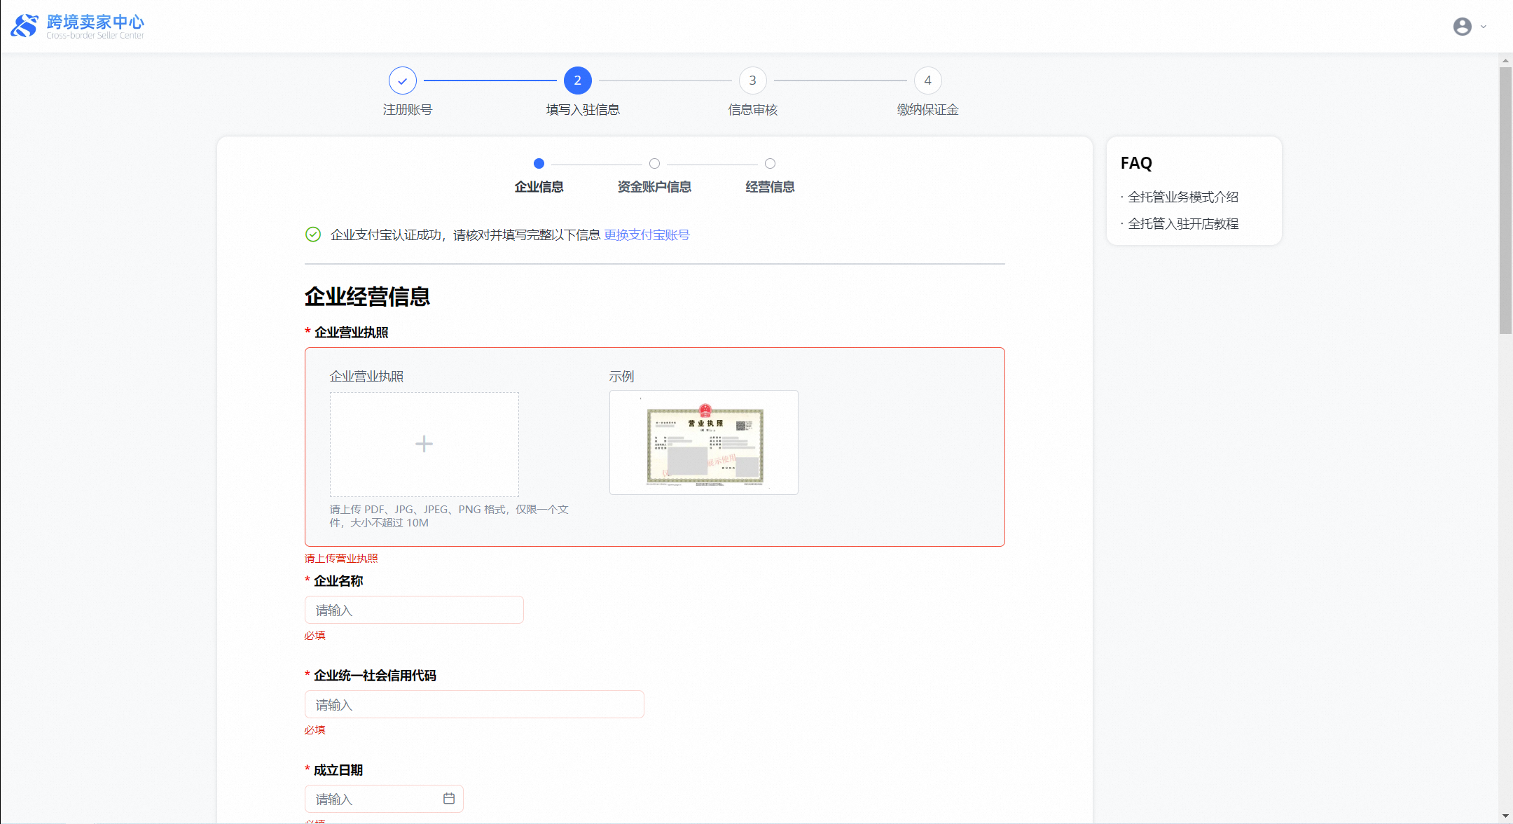Select the 资金账户信息 step dot
Screen dimensions: 1513x824
pyautogui.click(x=654, y=163)
